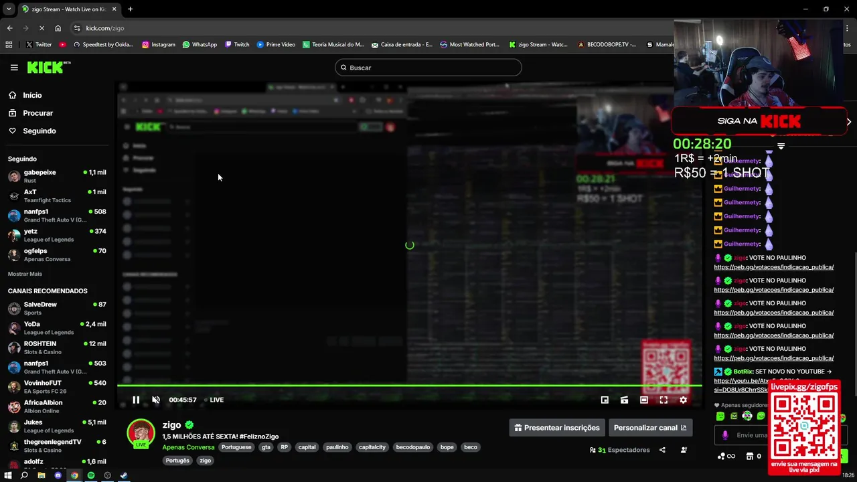
Task: Unmute the stream audio
Action: click(x=156, y=400)
